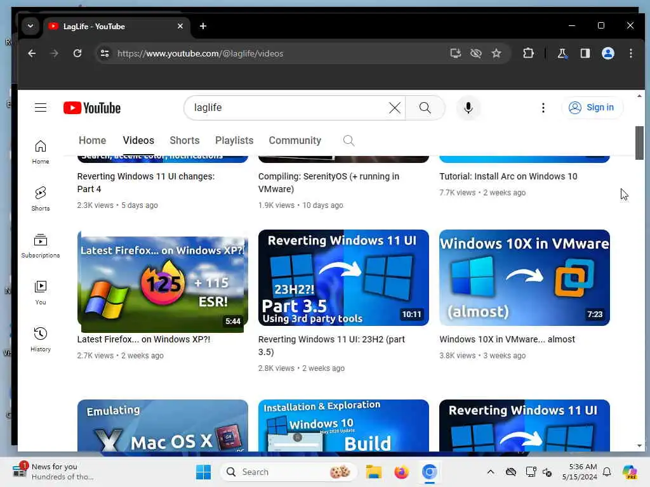Open the Playlists tab
The width and height of the screenshot is (650, 487).
[234, 140]
